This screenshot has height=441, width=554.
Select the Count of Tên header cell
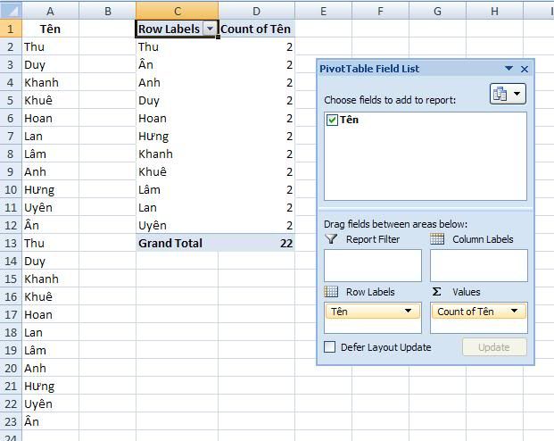(x=256, y=29)
